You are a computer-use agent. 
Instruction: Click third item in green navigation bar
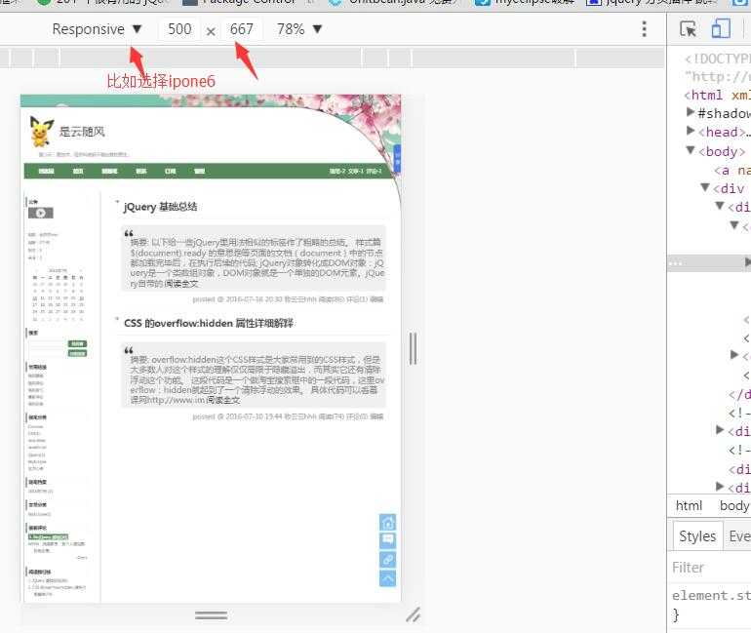point(109,171)
